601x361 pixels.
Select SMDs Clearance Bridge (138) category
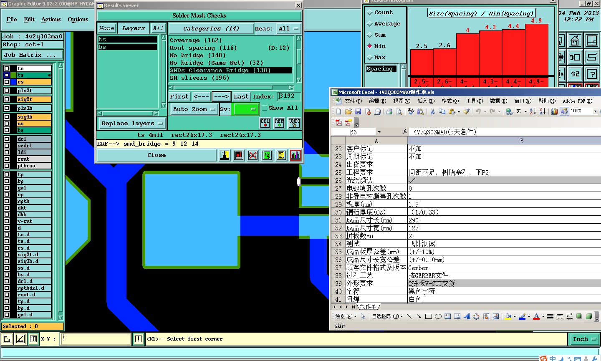coord(230,71)
